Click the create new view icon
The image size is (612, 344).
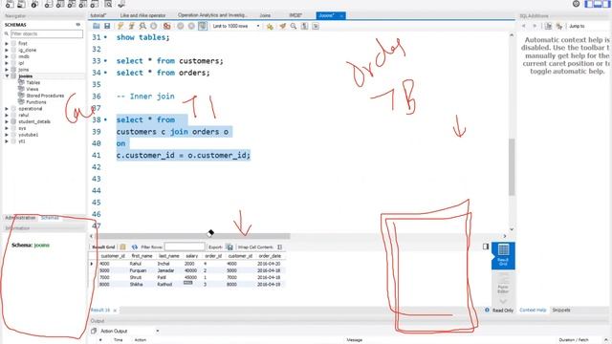(72, 4)
